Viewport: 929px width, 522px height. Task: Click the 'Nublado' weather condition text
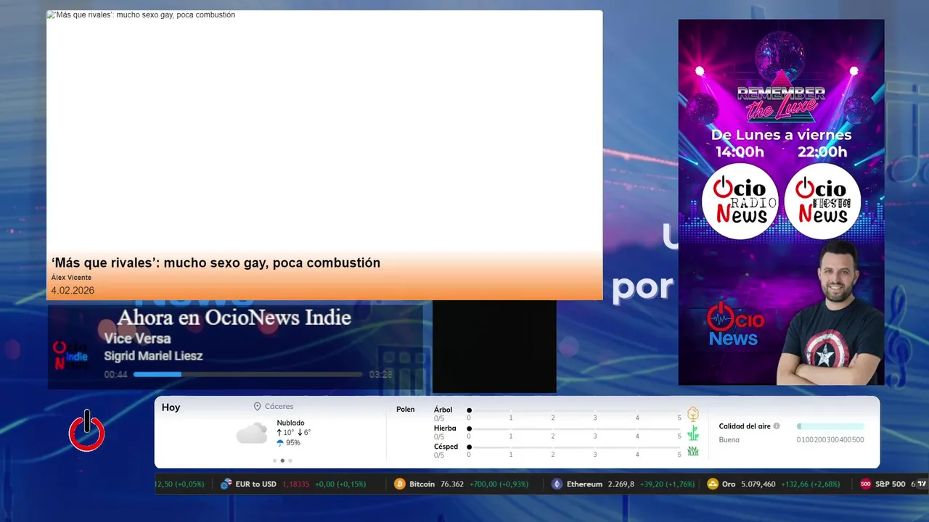coord(290,423)
